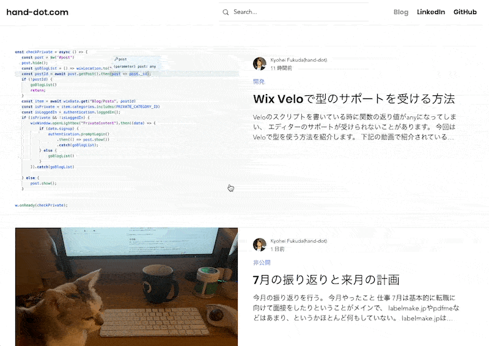Viewport: 489px width, 346px height.
Task: Open the Blog menu item
Action: (401, 12)
